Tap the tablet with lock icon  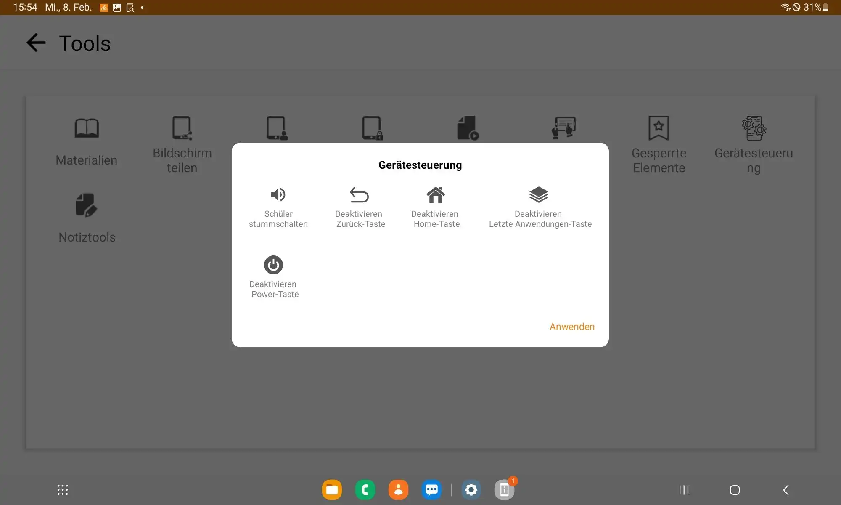point(373,128)
